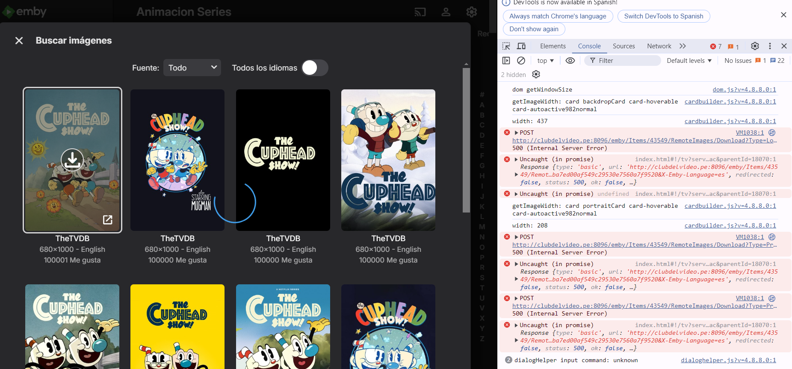Toggle the Todos los idiomas switch

click(x=315, y=68)
